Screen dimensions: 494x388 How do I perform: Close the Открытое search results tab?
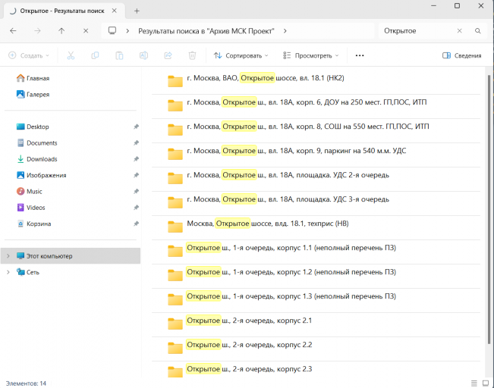click(x=115, y=11)
